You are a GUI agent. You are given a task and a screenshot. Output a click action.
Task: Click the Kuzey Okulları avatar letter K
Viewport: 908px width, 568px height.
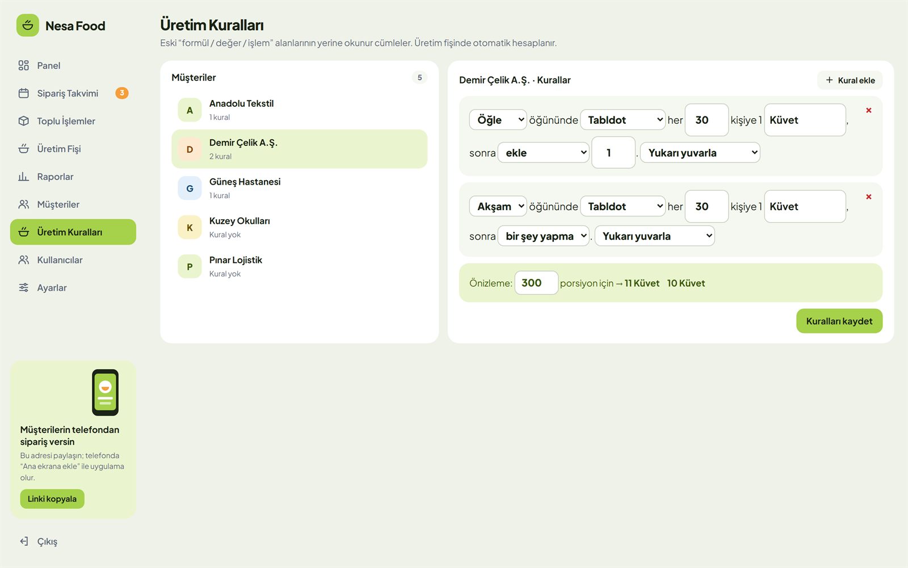[x=190, y=228]
